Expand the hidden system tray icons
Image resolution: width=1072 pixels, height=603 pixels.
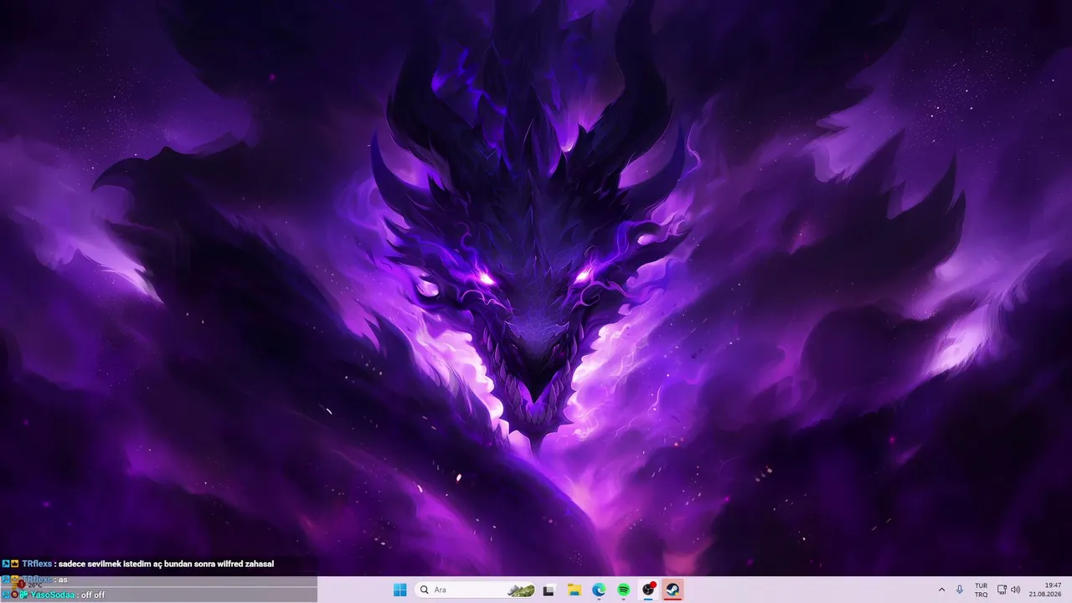(941, 590)
